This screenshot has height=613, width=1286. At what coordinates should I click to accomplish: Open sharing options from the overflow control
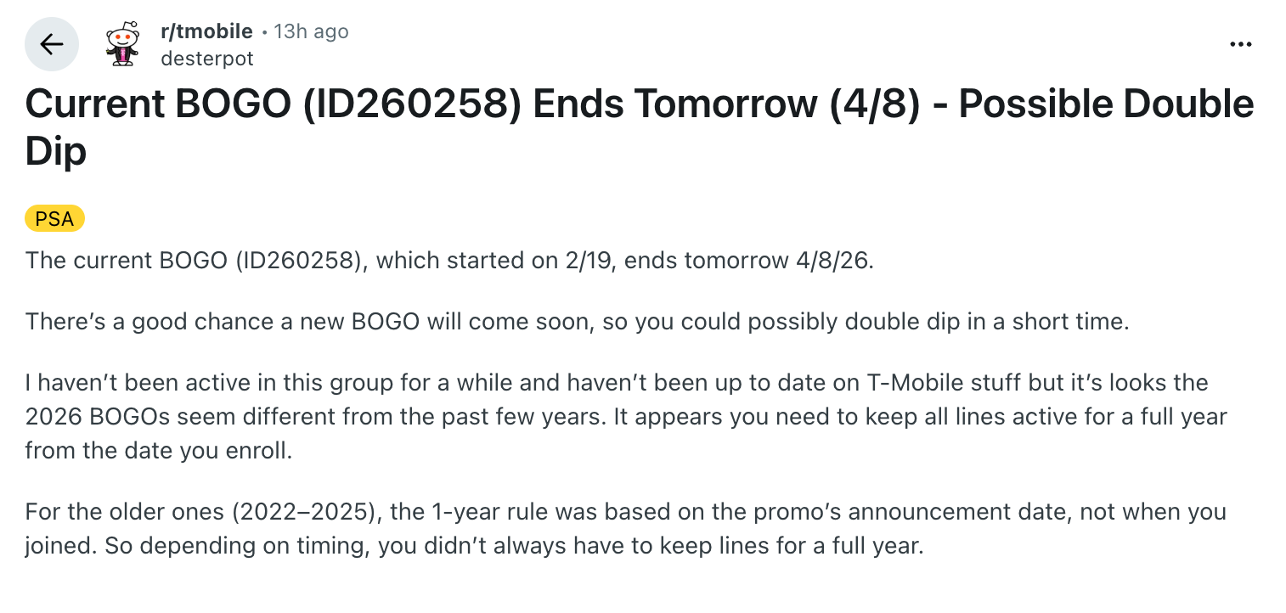point(1241,44)
